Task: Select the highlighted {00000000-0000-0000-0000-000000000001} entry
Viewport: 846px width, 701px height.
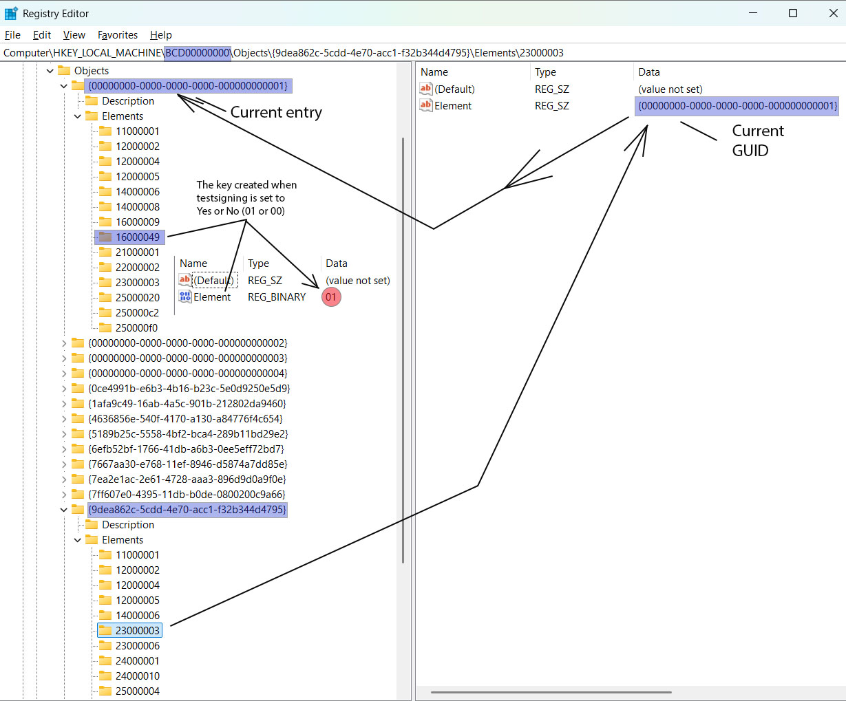Action: pyautogui.click(x=187, y=85)
